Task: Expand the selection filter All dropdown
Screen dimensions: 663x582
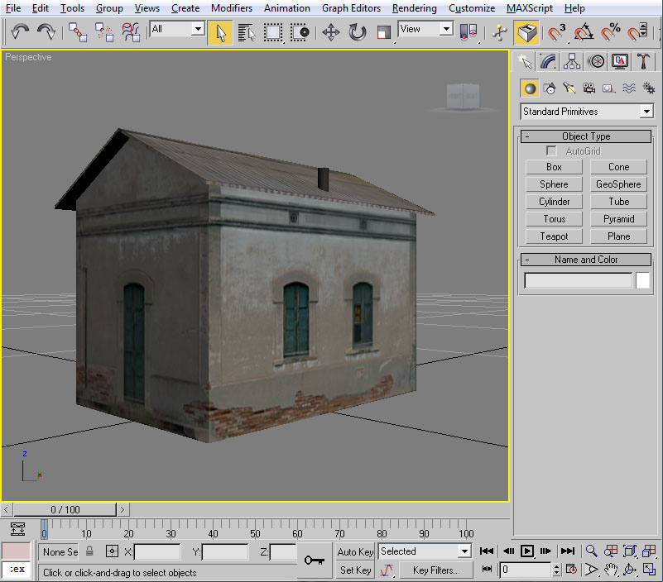Action: 197,30
